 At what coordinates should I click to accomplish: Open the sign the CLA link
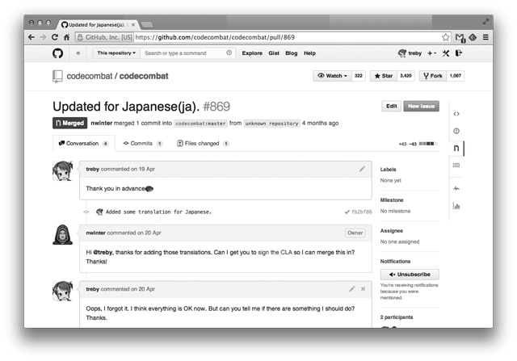(275, 252)
